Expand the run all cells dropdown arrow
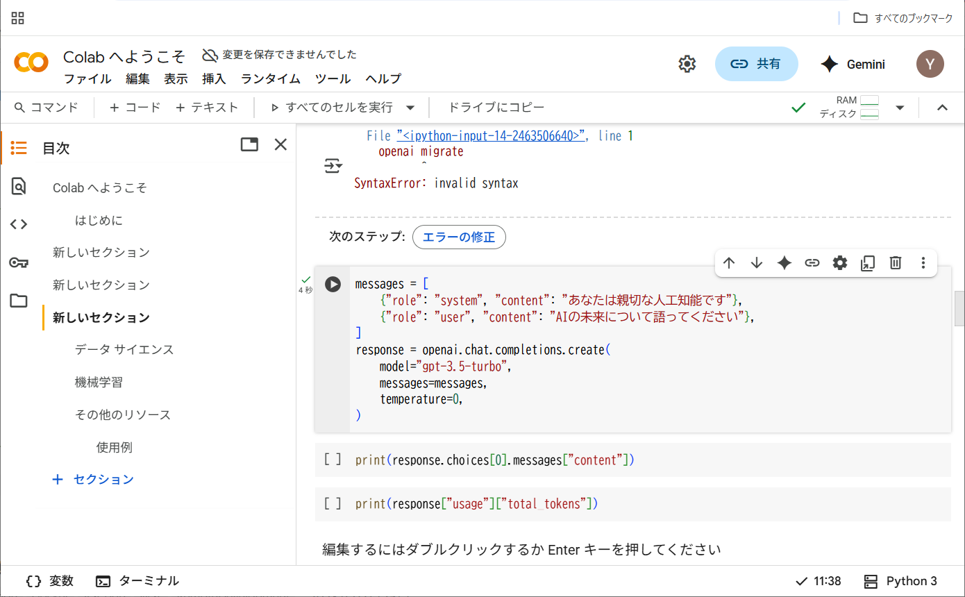The image size is (965, 597). (410, 108)
